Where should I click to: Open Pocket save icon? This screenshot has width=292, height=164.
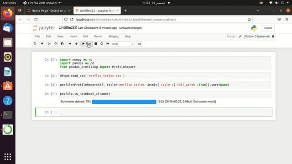pyautogui.click(x=279, y=20)
